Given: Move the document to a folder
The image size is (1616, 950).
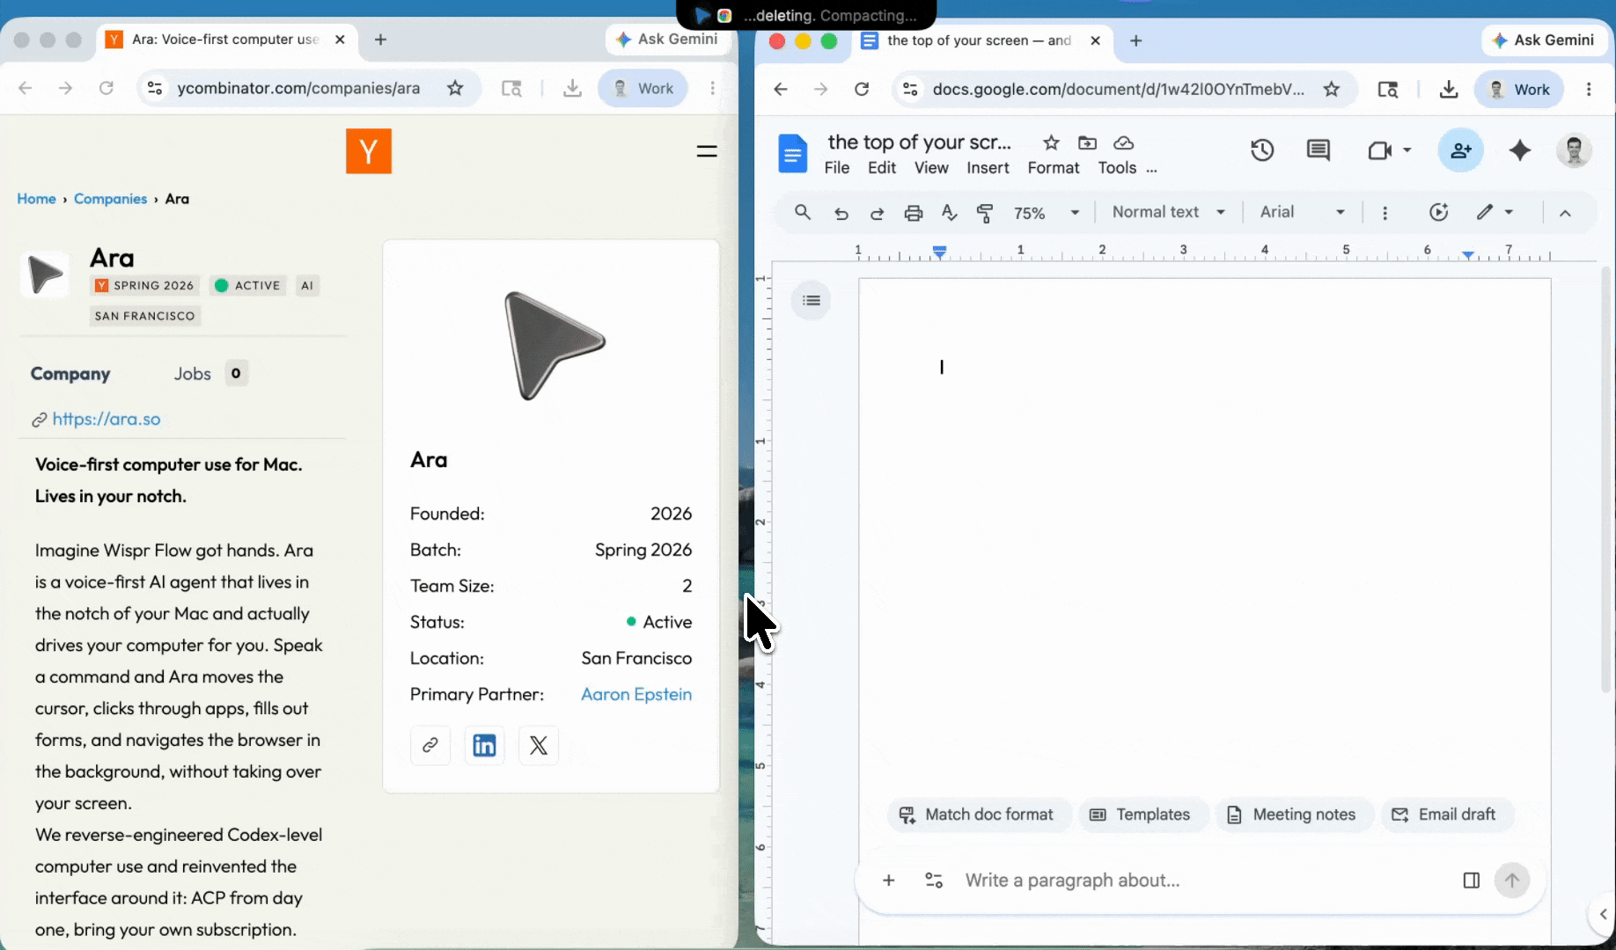Looking at the screenshot, I should (x=1087, y=142).
